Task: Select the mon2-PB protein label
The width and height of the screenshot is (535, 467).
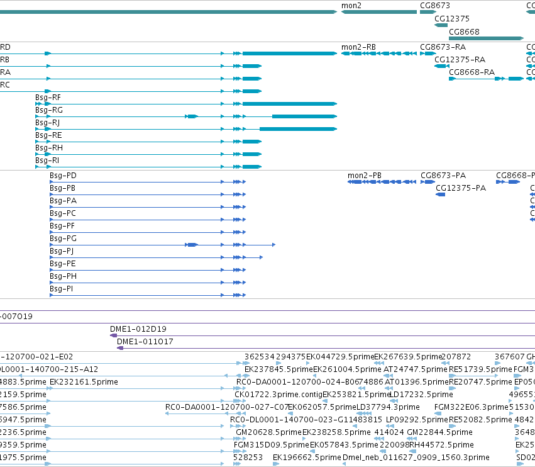Action: (365, 176)
